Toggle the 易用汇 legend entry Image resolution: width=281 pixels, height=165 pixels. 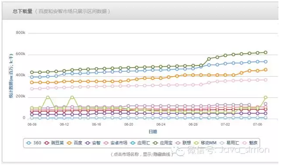click(229, 143)
